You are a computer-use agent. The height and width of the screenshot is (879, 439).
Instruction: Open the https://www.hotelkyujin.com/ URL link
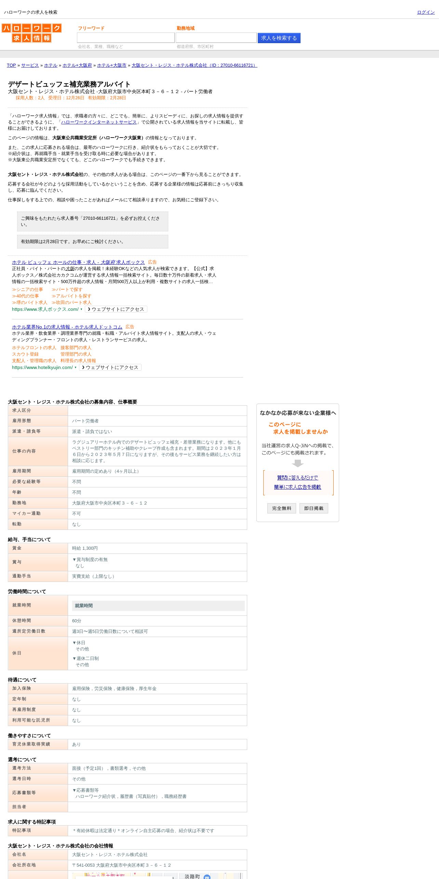(x=42, y=368)
